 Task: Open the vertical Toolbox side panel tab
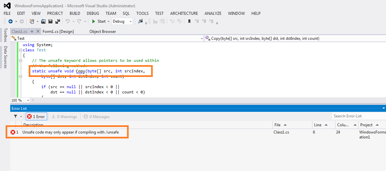5,35
